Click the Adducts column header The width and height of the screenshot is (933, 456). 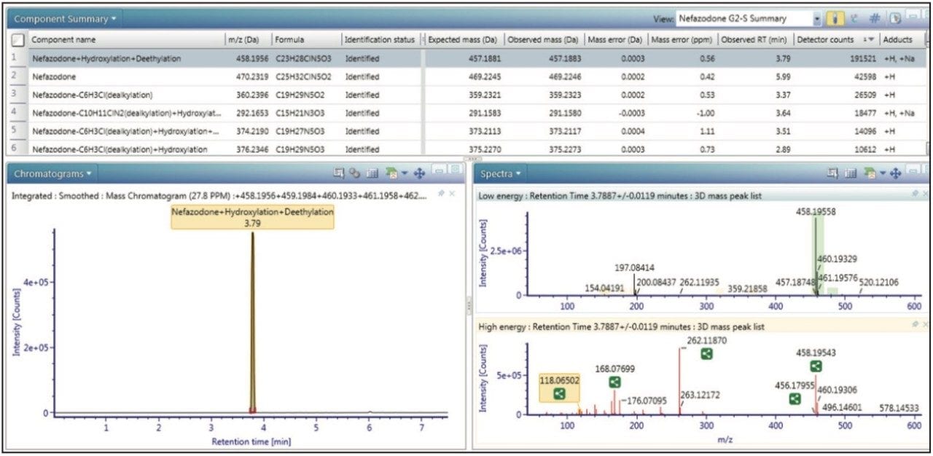(902, 39)
